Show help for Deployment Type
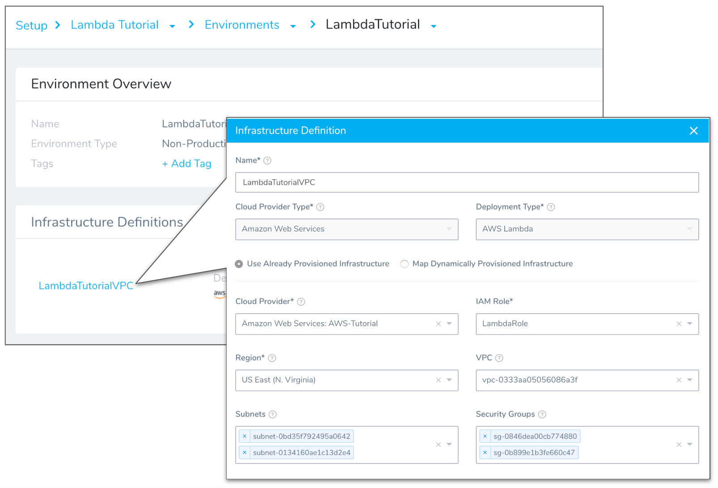This screenshot has width=718, height=488. click(x=551, y=207)
